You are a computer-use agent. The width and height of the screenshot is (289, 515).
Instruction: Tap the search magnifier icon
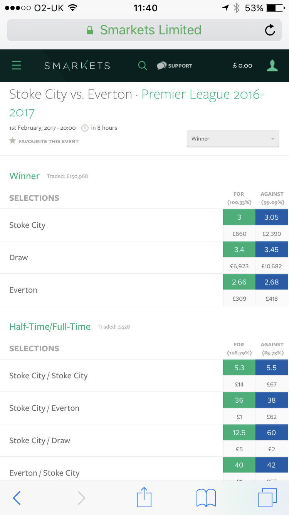(143, 66)
